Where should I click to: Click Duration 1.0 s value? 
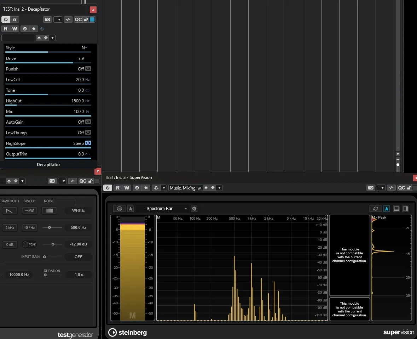(x=79, y=275)
